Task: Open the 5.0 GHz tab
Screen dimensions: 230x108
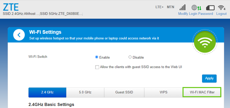Action: 85,92
